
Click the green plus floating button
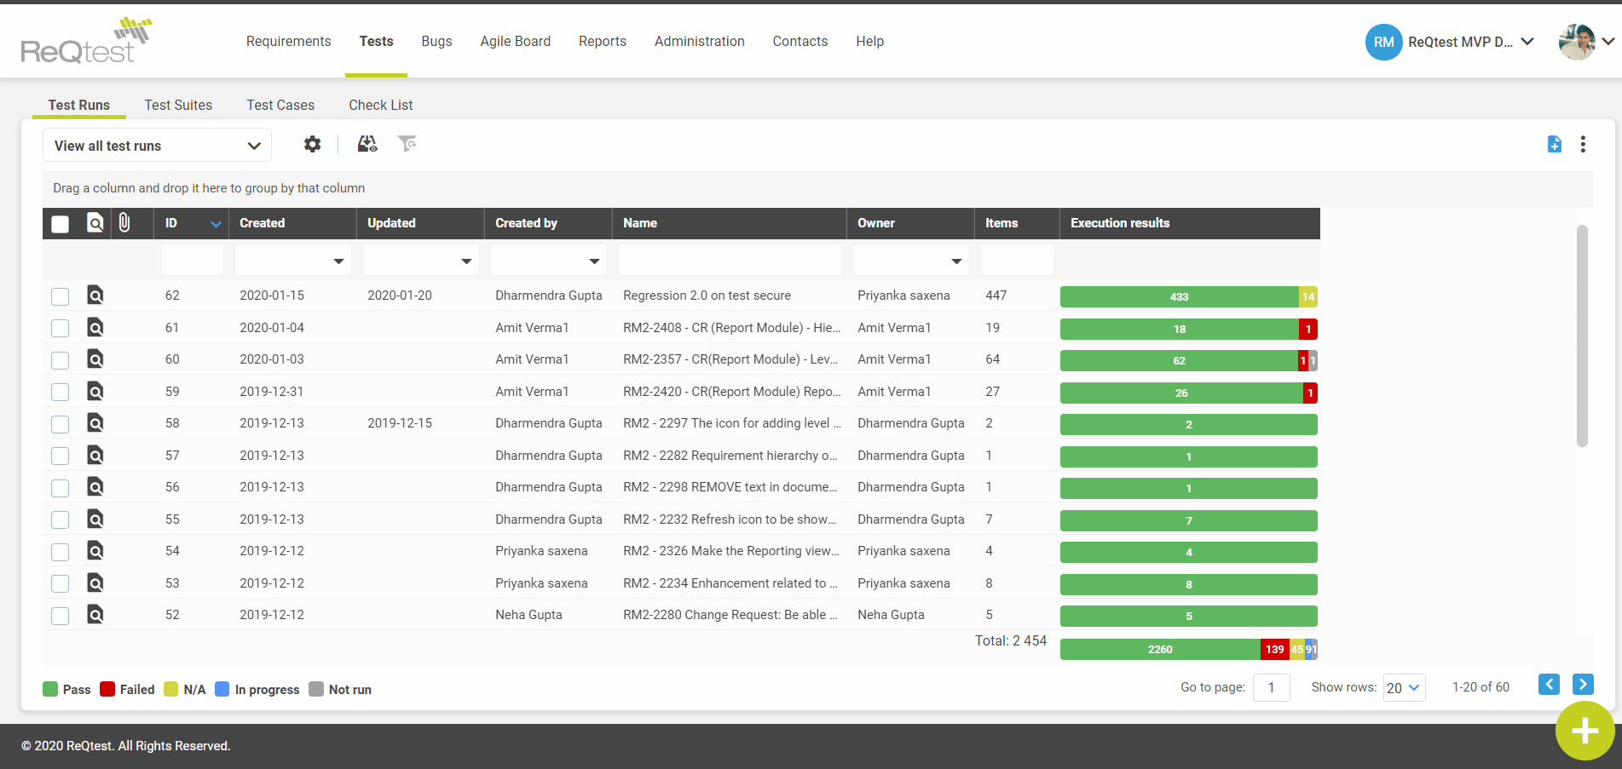[x=1584, y=731]
